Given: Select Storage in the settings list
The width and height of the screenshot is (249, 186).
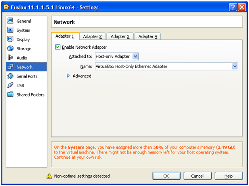Looking at the screenshot, I should click(x=27, y=49).
